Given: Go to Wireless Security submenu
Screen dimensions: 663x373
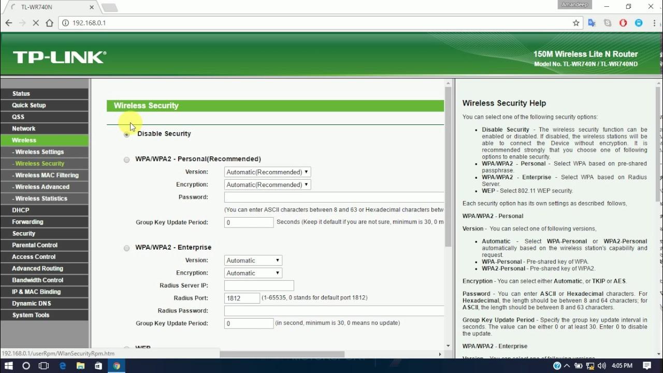Looking at the screenshot, I should click(x=45, y=164).
